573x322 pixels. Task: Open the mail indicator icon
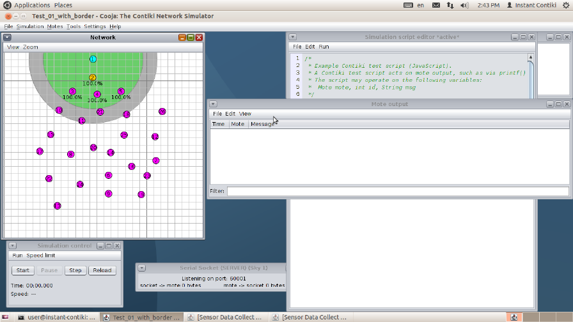pos(436,5)
